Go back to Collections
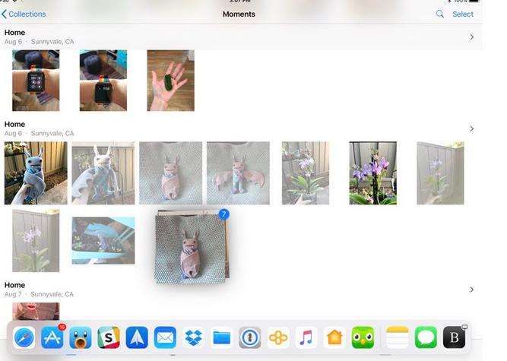 24,14
